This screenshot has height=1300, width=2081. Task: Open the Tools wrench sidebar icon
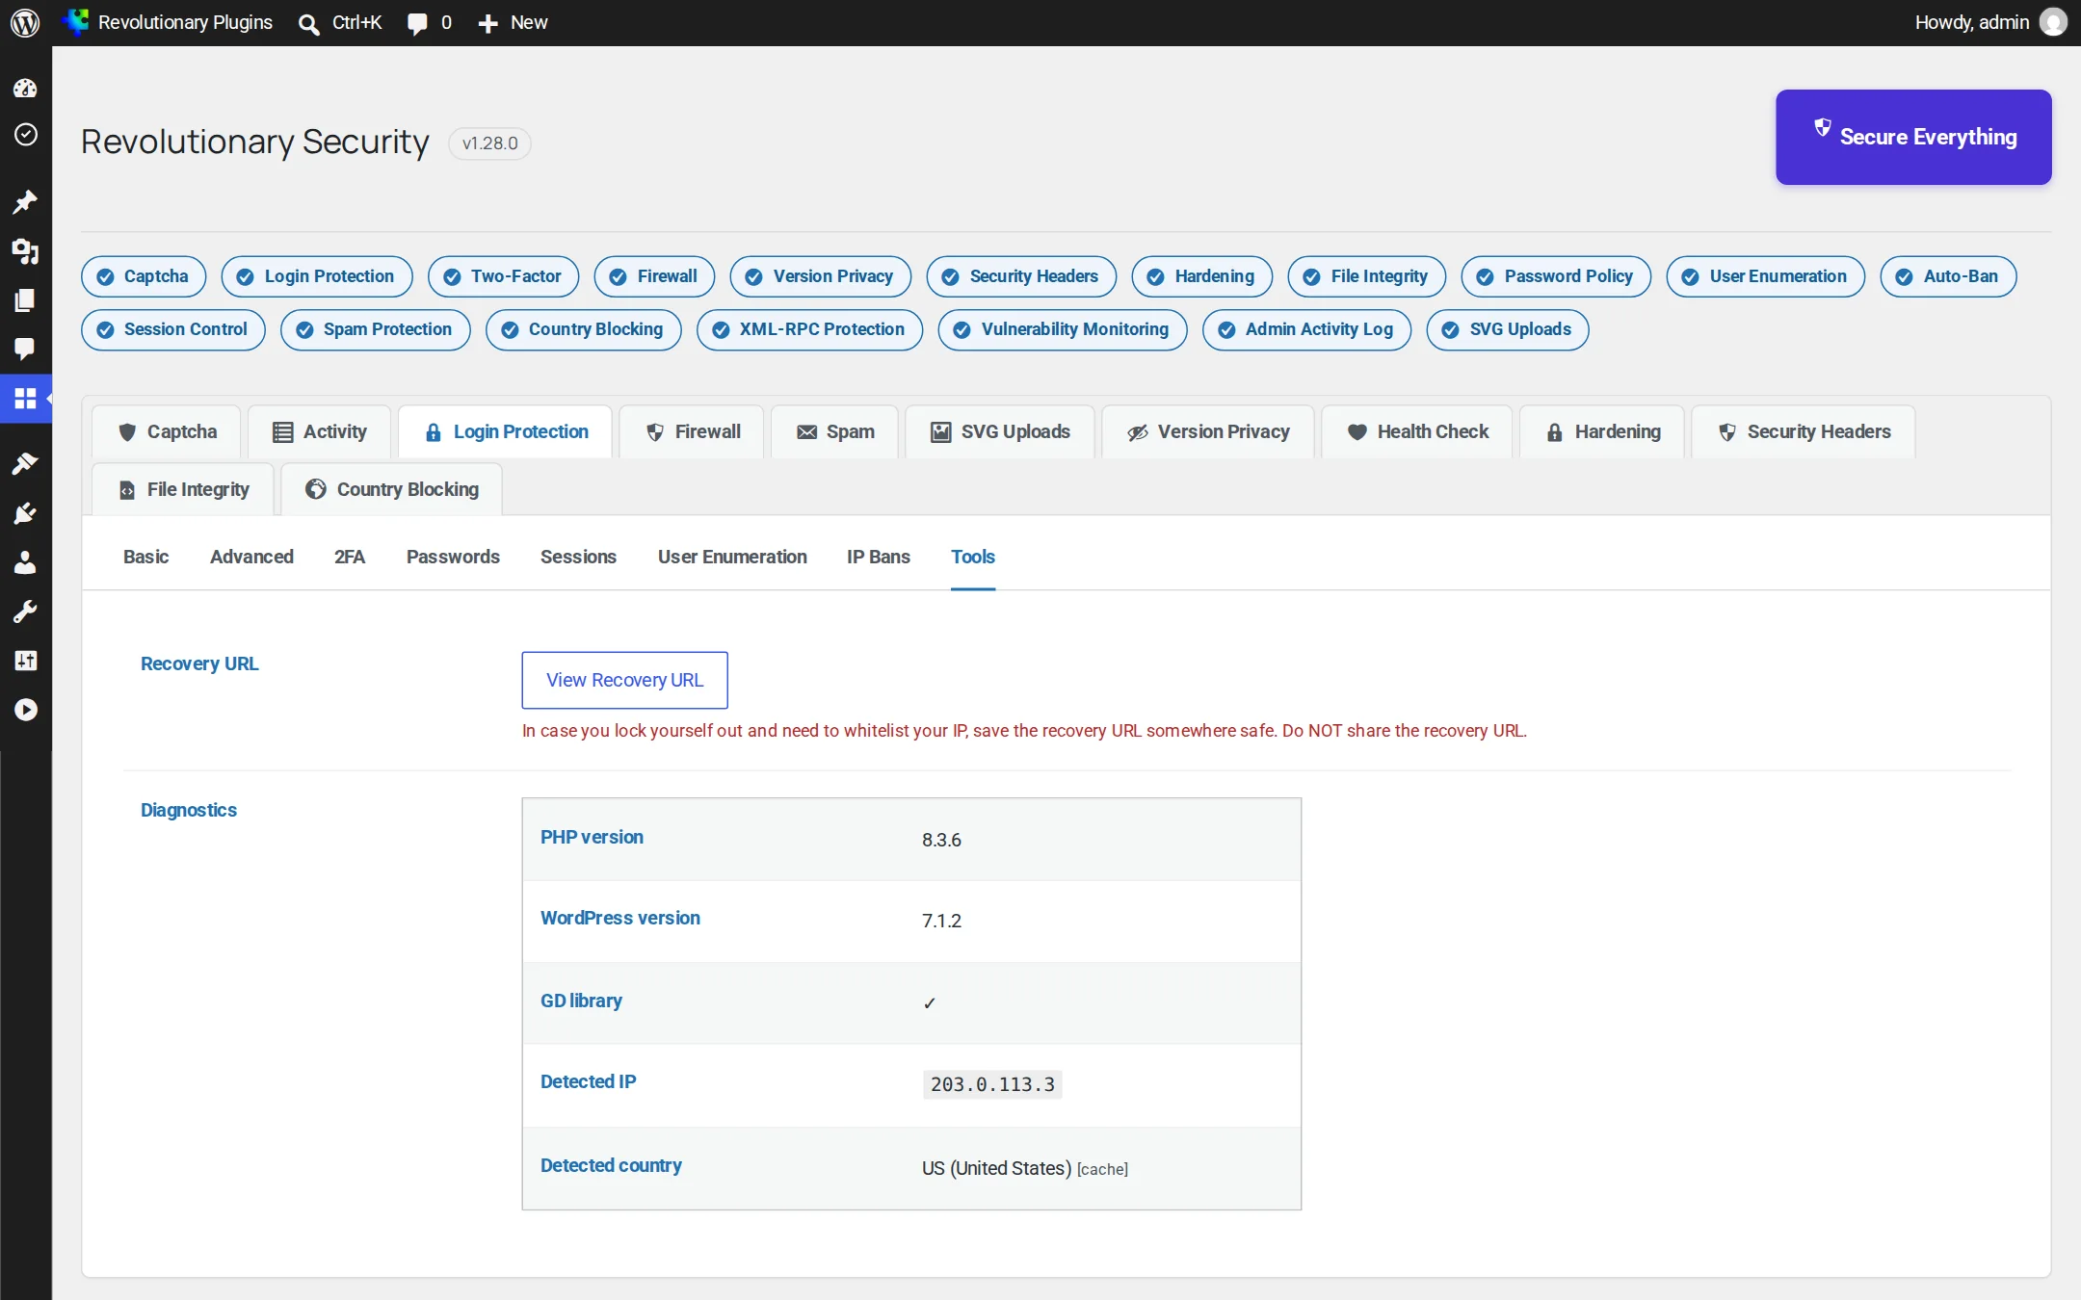25,611
